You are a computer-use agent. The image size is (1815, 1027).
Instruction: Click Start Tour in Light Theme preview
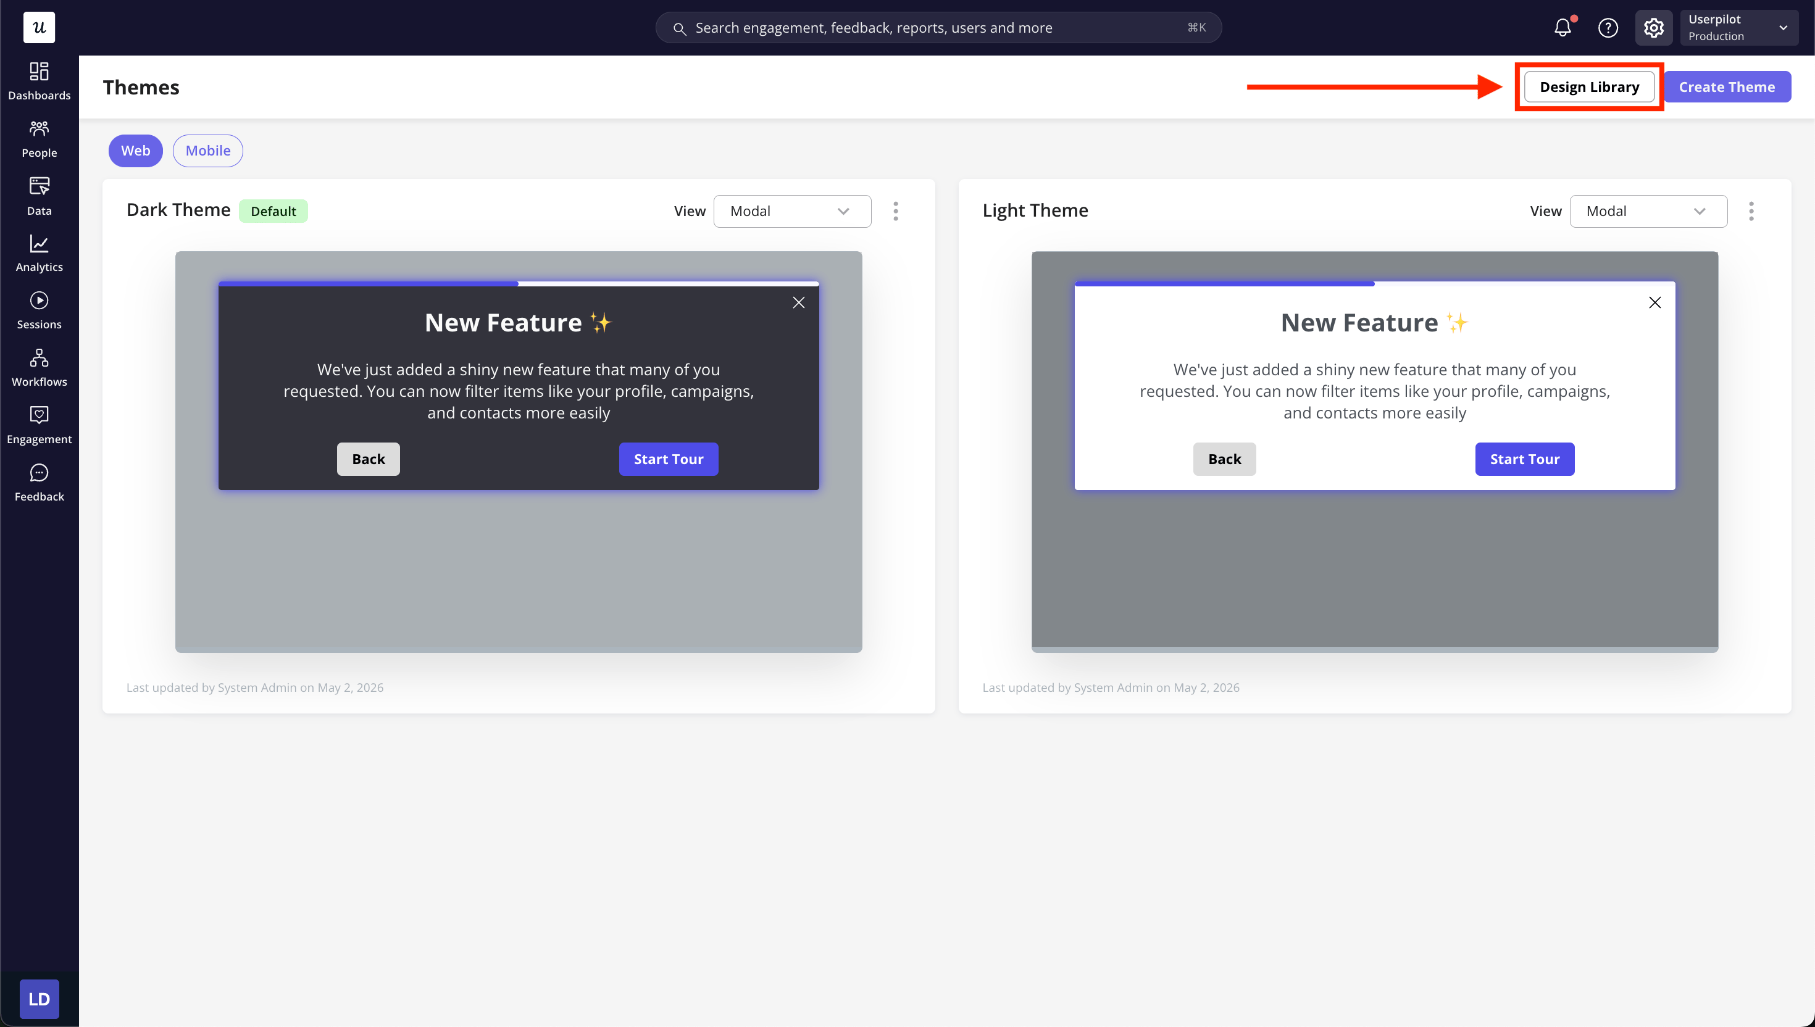pyautogui.click(x=1525, y=459)
